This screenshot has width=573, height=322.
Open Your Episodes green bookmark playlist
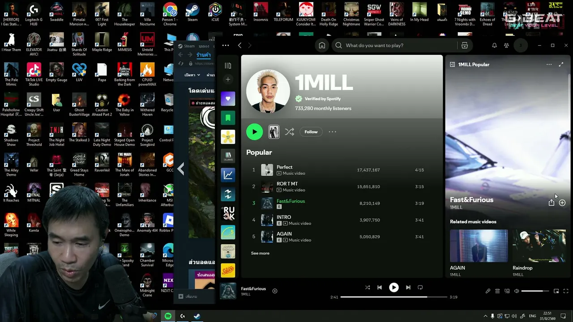[x=228, y=118]
